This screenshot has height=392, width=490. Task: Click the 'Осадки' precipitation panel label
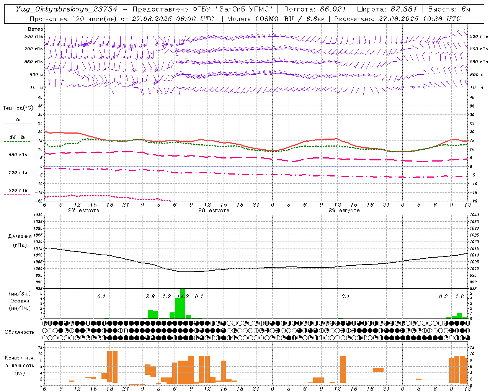tap(20, 301)
